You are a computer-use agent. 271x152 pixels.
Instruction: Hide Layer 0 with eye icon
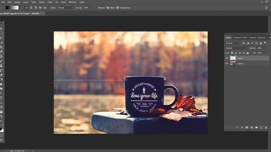point(227,63)
